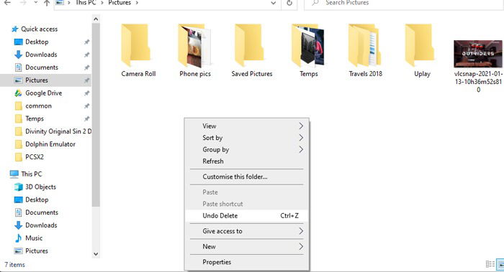The width and height of the screenshot is (504, 272).
Task: Click the Google Drive icon in sidebar
Action: pos(18,93)
